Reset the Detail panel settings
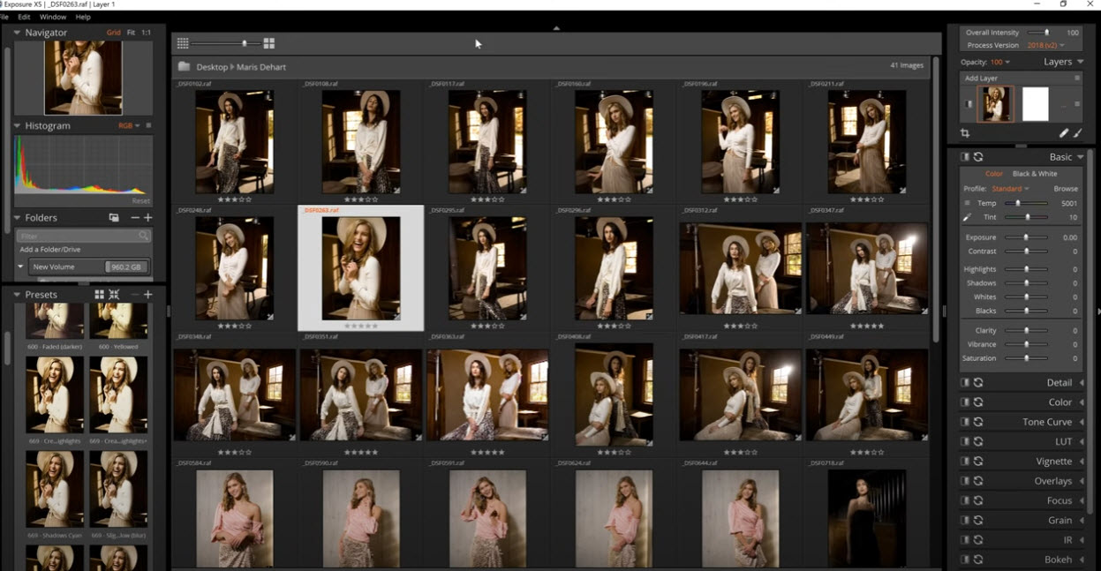Screen dimensions: 1101x571 (978, 382)
